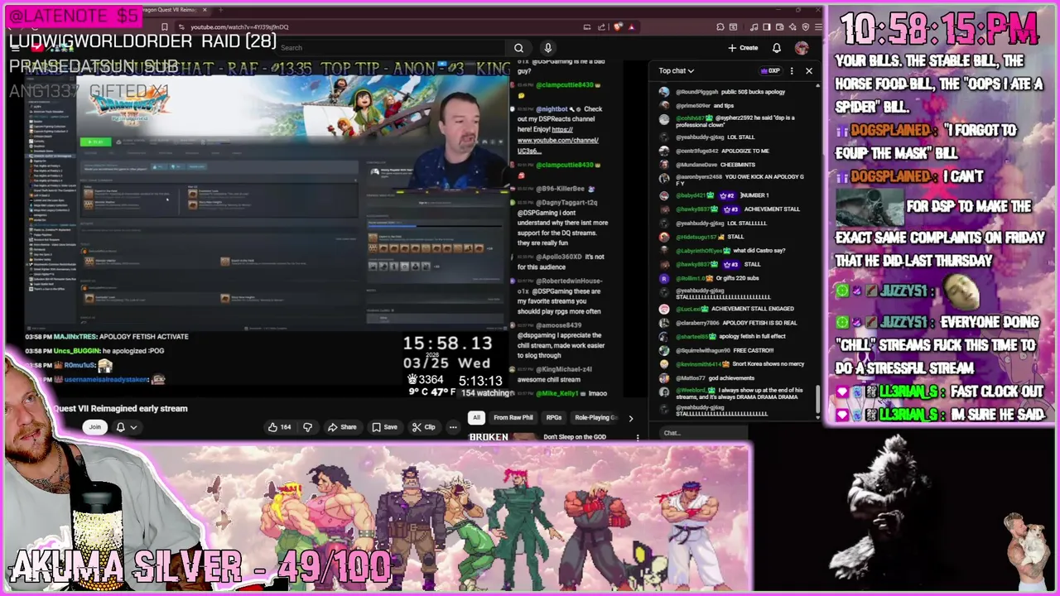Click the Share button under video
The image size is (1060, 596).
tap(342, 427)
